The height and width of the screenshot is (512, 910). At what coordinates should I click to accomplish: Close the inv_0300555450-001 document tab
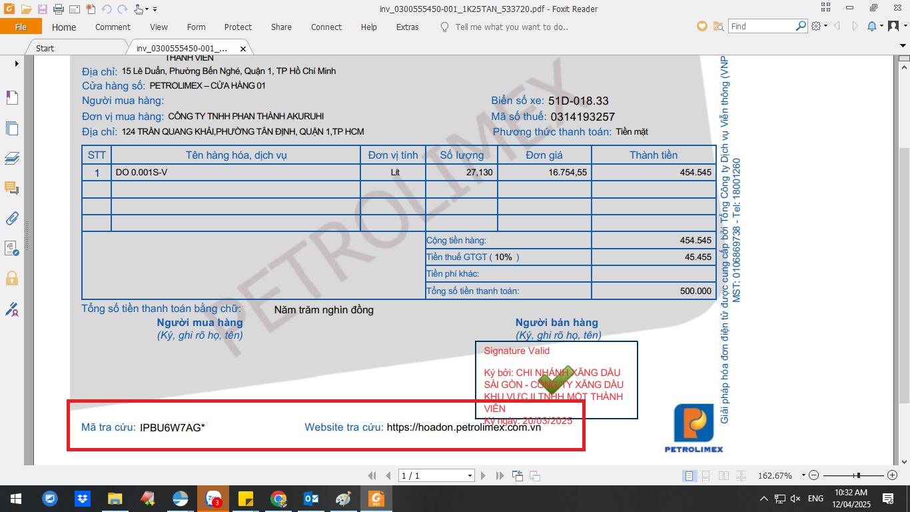tap(243, 49)
